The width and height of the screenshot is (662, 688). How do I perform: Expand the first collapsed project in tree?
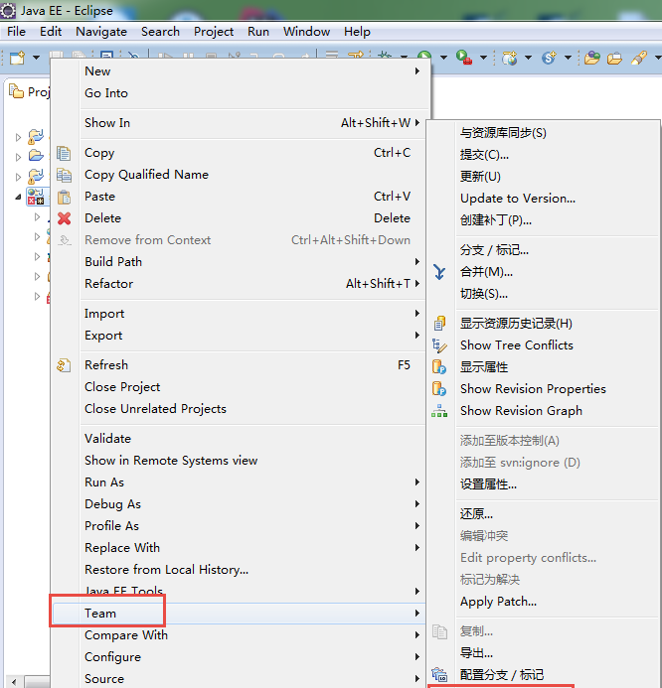18,137
